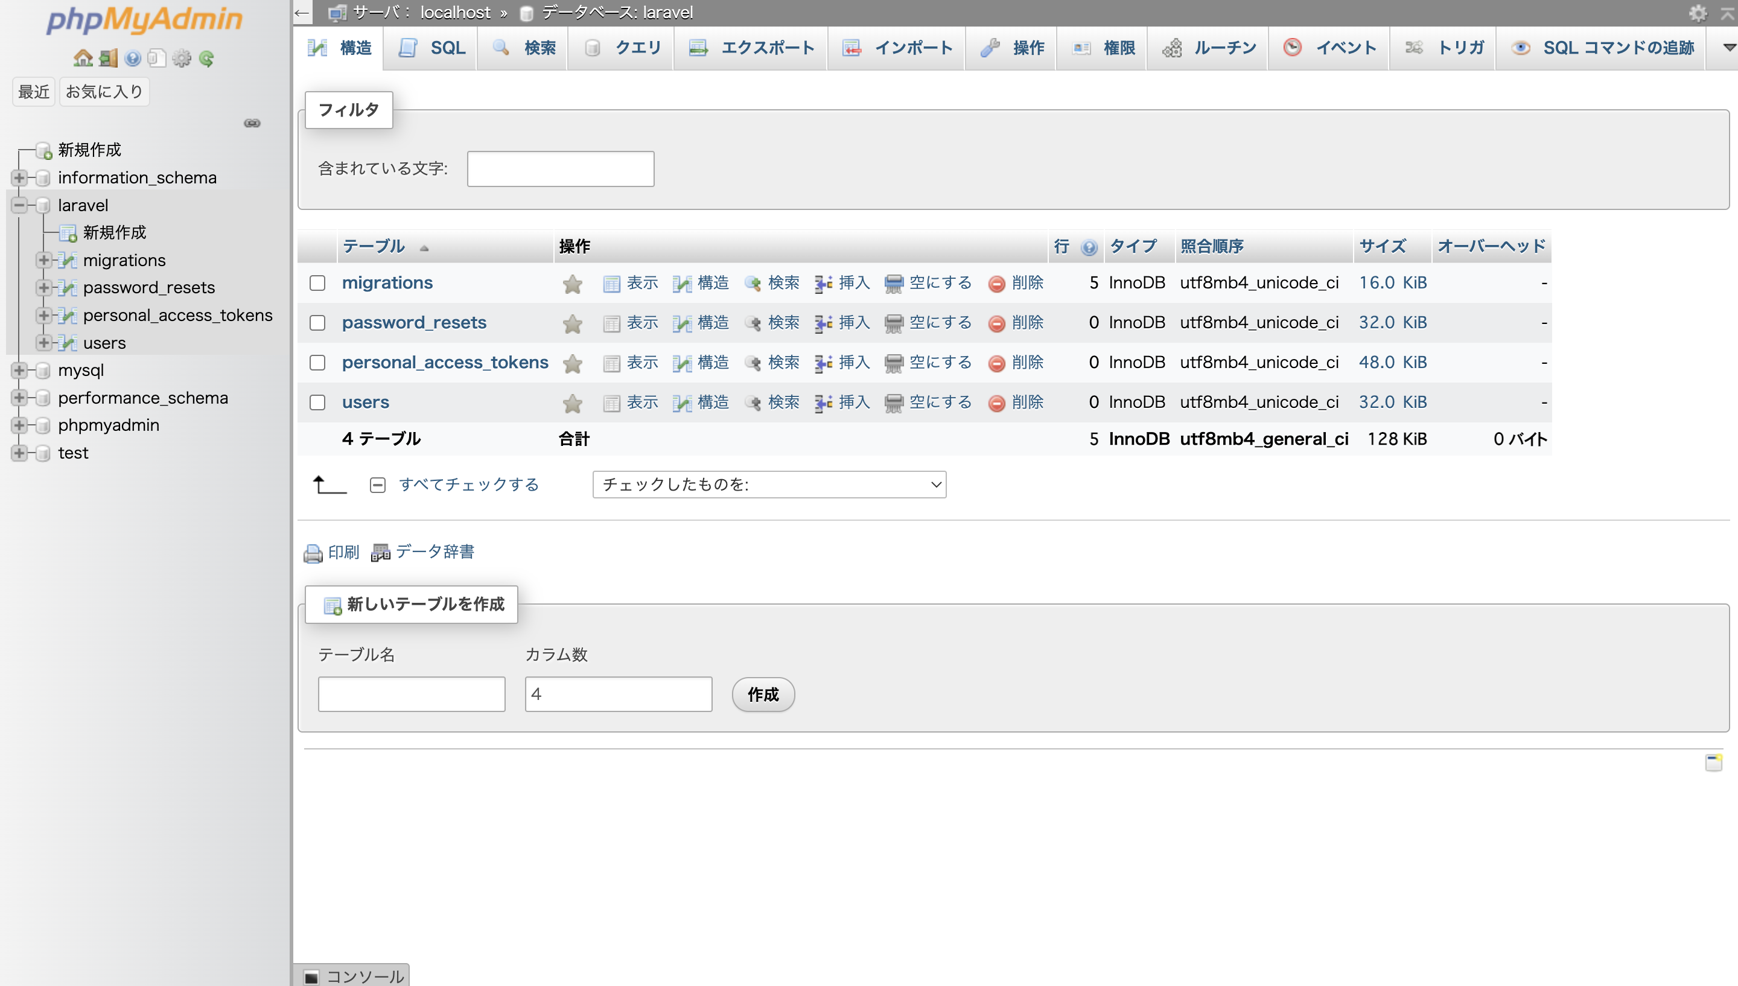Screen dimensions: 1738x986
Task: Open the コンソール console bar
Action: (352, 976)
